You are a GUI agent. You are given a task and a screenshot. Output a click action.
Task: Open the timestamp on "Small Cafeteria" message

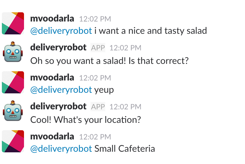[95, 137]
